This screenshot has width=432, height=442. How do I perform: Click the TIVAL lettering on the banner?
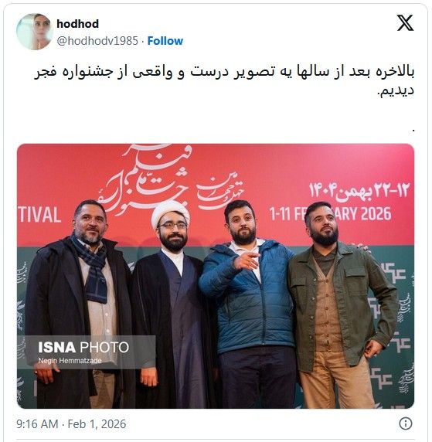tap(39, 215)
